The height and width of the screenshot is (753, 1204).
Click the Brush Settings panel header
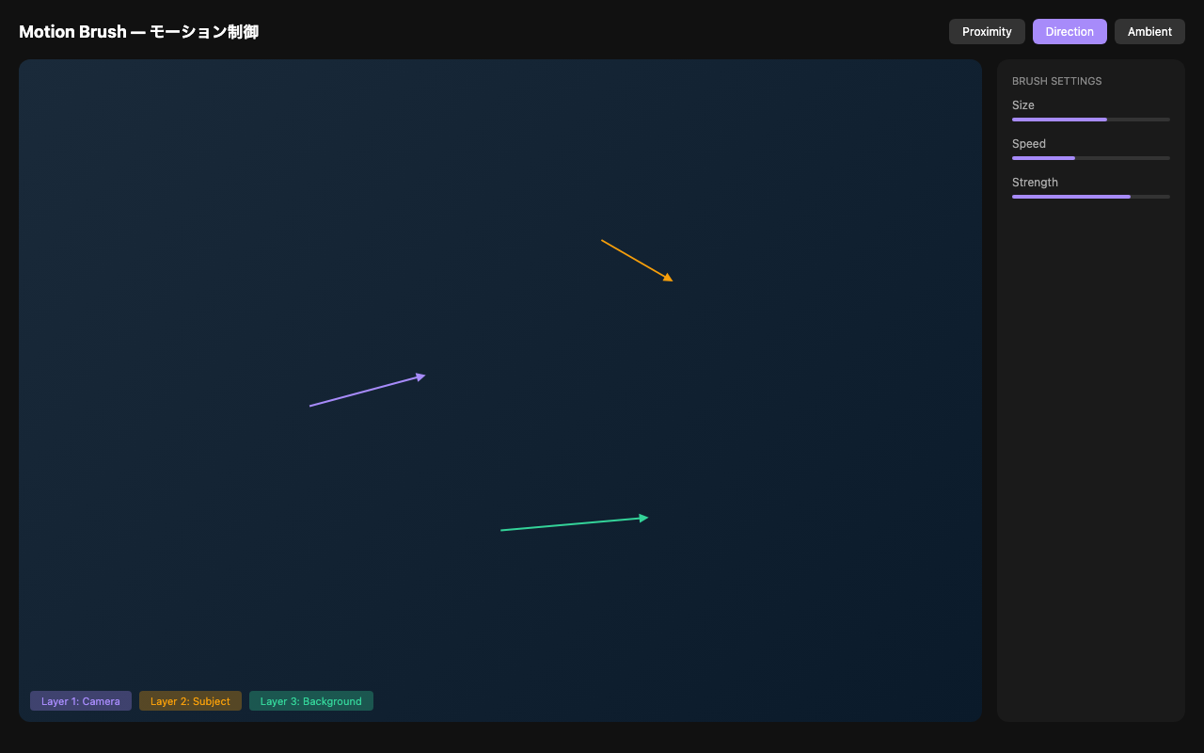point(1056,81)
